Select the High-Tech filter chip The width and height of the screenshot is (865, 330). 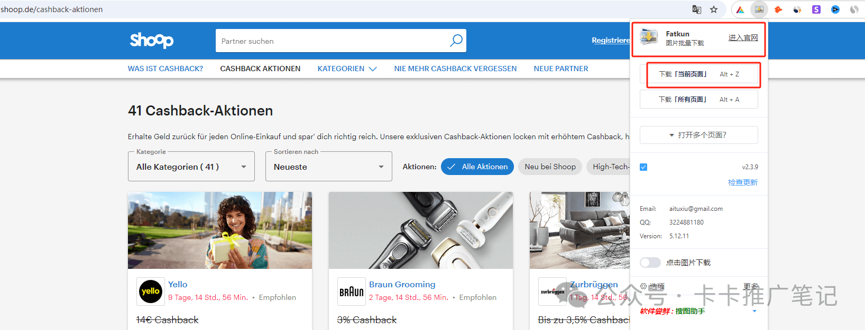click(x=609, y=167)
